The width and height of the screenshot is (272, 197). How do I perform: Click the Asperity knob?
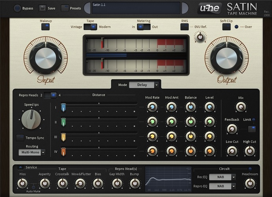[45, 183]
